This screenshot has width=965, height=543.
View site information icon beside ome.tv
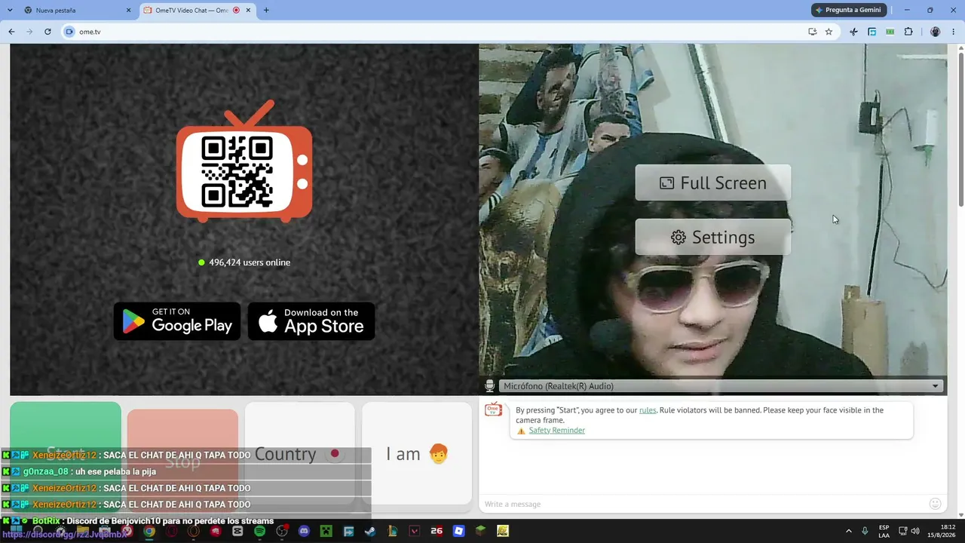[70, 32]
